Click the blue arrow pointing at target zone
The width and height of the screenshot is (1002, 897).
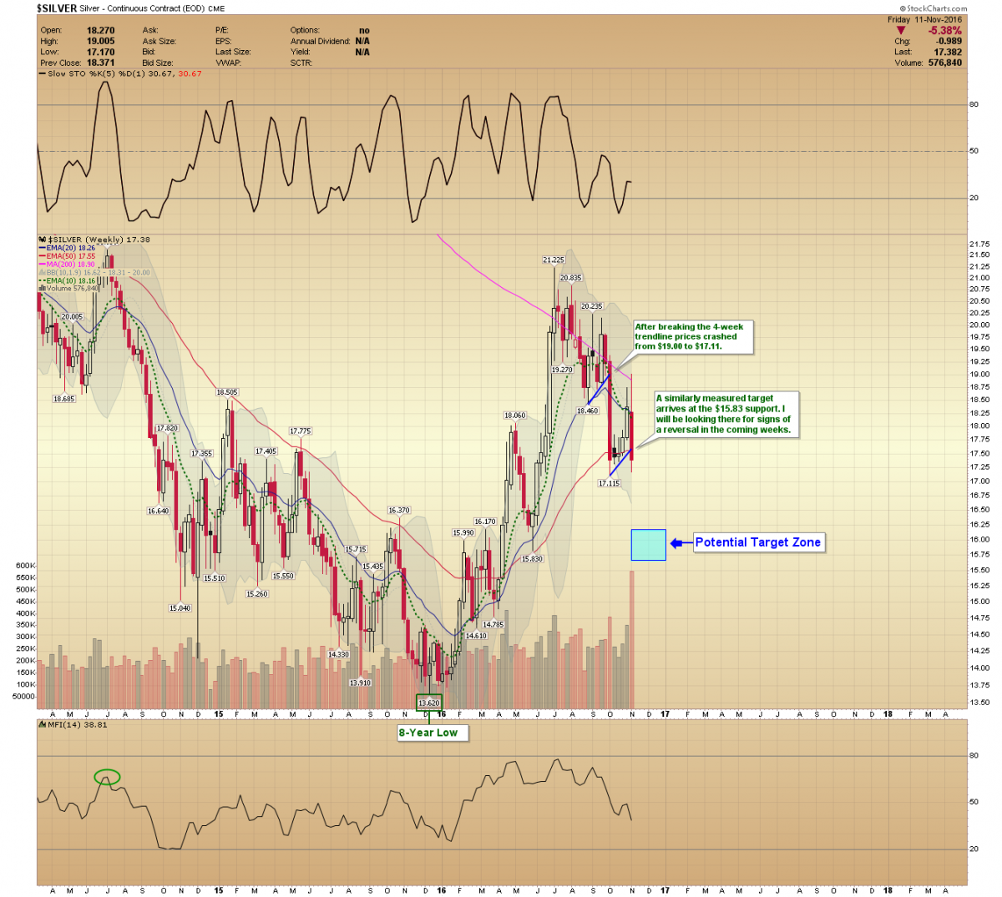click(681, 543)
